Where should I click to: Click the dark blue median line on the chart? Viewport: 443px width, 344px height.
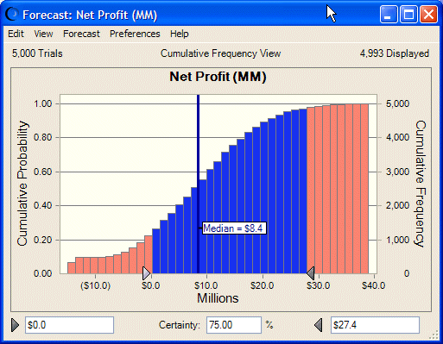[198, 184]
